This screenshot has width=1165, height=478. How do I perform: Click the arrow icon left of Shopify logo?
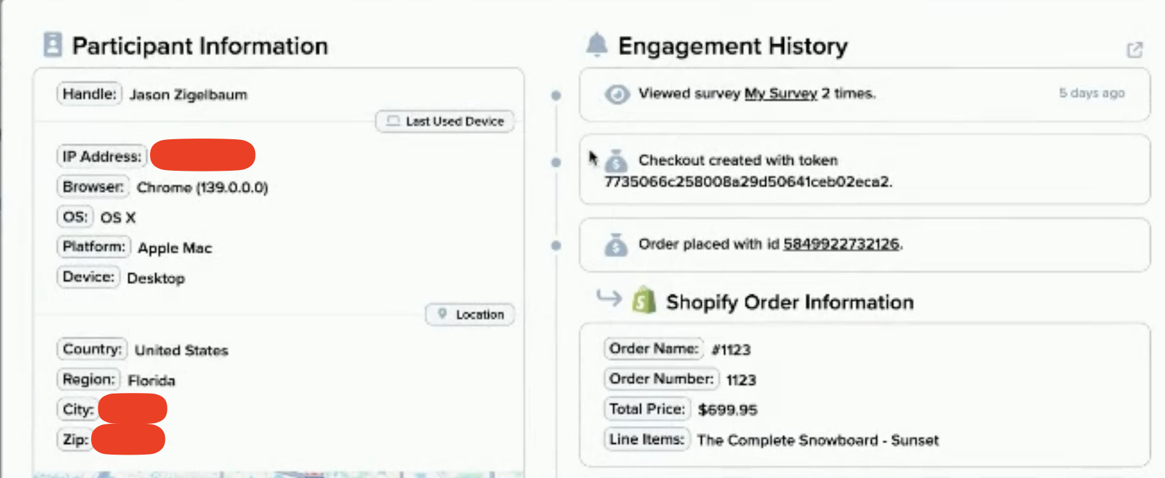click(609, 297)
